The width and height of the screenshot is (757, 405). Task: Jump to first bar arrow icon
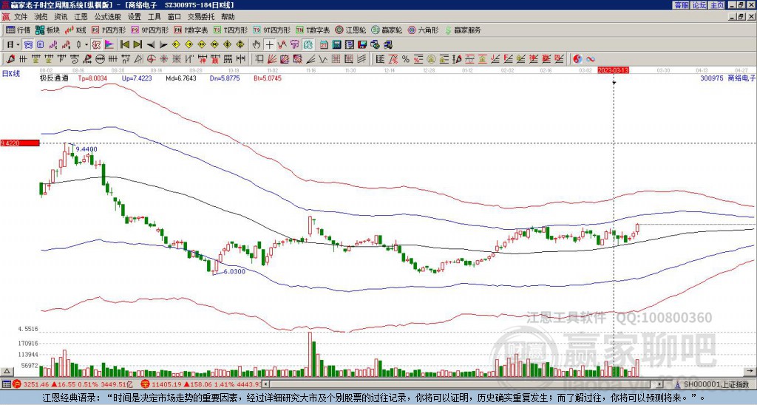[x=124, y=45]
